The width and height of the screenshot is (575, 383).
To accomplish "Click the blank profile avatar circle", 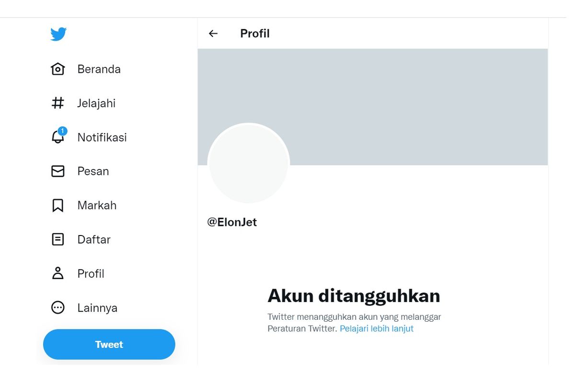I will point(249,163).
